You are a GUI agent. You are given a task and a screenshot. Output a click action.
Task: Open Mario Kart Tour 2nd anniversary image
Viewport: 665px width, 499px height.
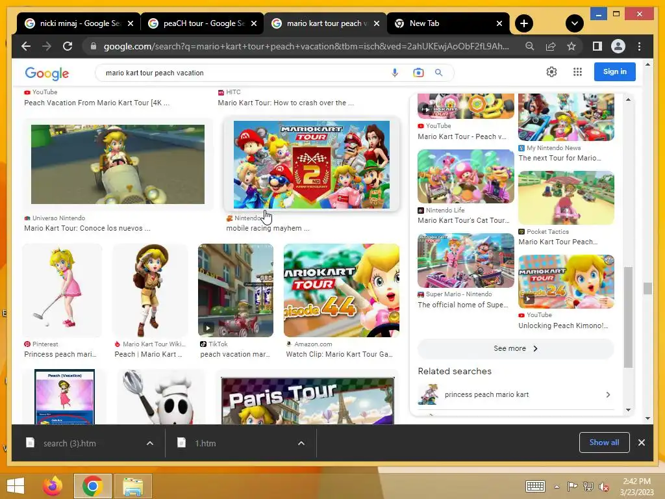coord(311,164)
